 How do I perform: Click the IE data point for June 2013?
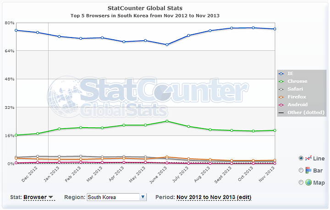[167, 45]
